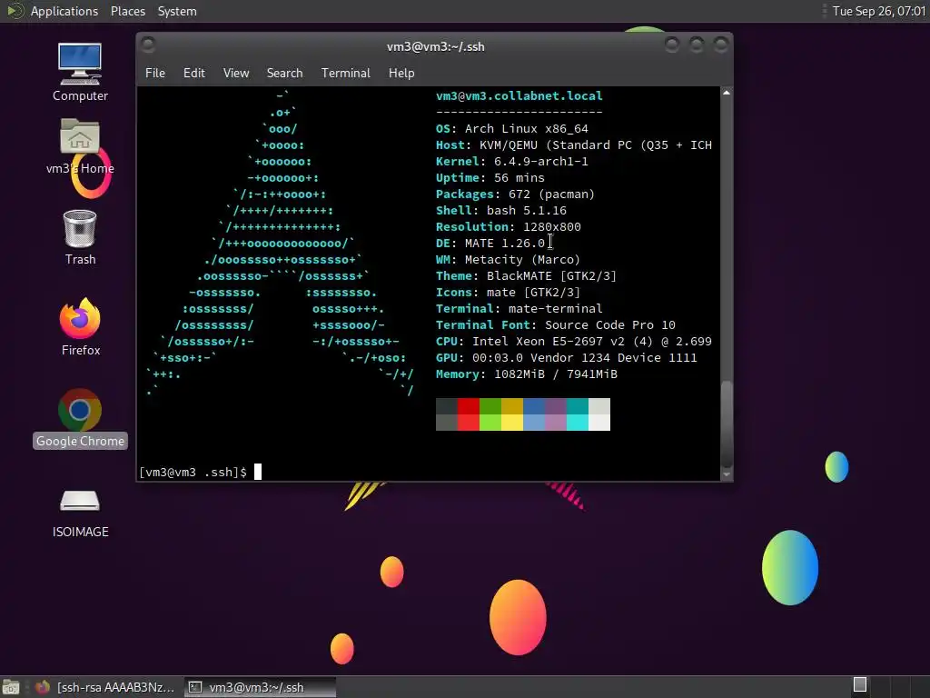Viewport: 930px width, 698px height.
Task: Open the vm3's Home folder icon
Action: (80, 136)
